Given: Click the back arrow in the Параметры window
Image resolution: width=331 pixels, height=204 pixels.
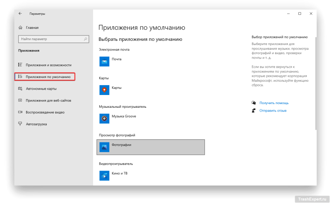Looking at the screenshot, I should tap(20, 14).
